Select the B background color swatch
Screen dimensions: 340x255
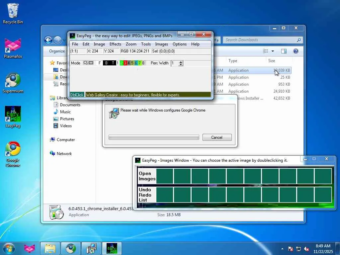pos(106,63)
